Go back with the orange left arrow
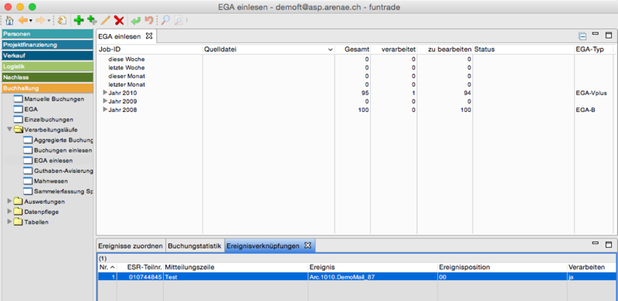 pos(23,21)
